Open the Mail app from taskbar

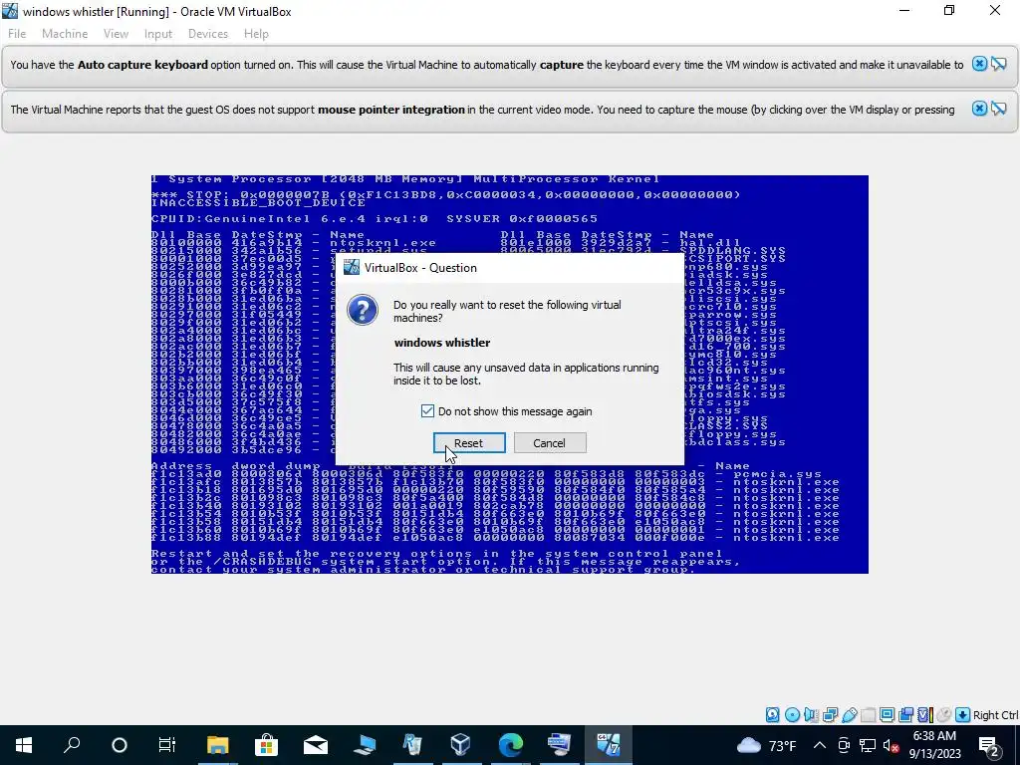pos(316,745)
